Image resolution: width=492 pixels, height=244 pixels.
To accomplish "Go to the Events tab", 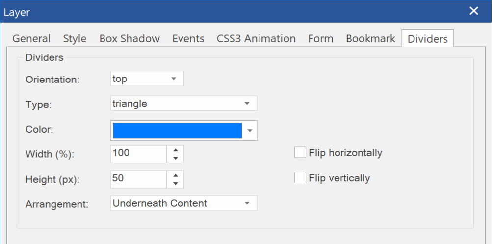I will [x=188, y=39].
